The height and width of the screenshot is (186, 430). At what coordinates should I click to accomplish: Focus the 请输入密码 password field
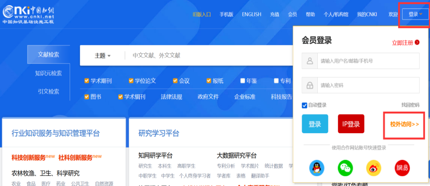click(x=368, y=85)
